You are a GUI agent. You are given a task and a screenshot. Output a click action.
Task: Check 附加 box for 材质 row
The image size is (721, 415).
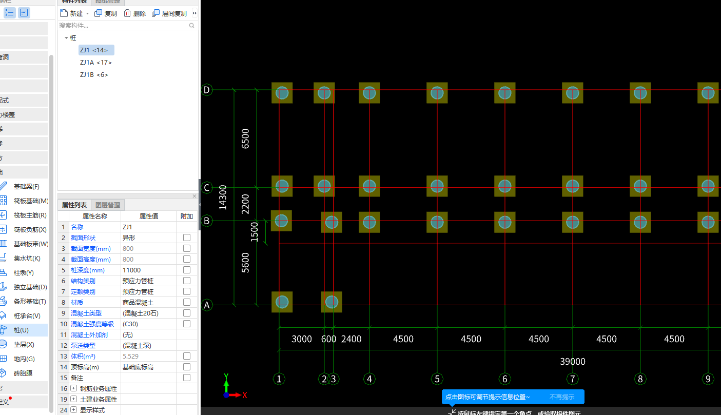click(x=187, y=302)
